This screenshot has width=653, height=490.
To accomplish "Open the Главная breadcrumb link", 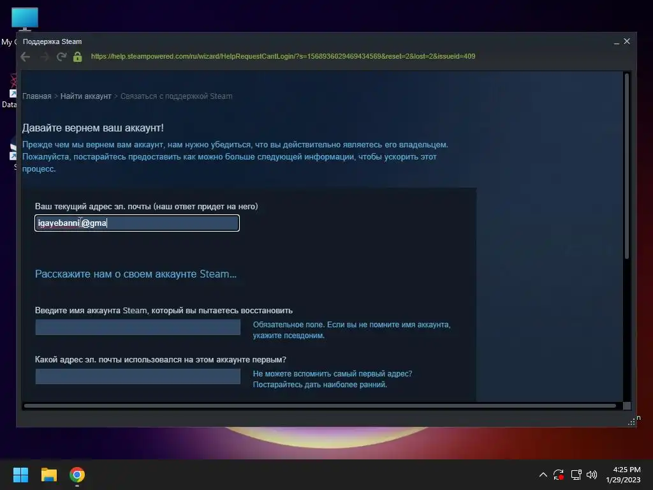I will tap(36, 96).
